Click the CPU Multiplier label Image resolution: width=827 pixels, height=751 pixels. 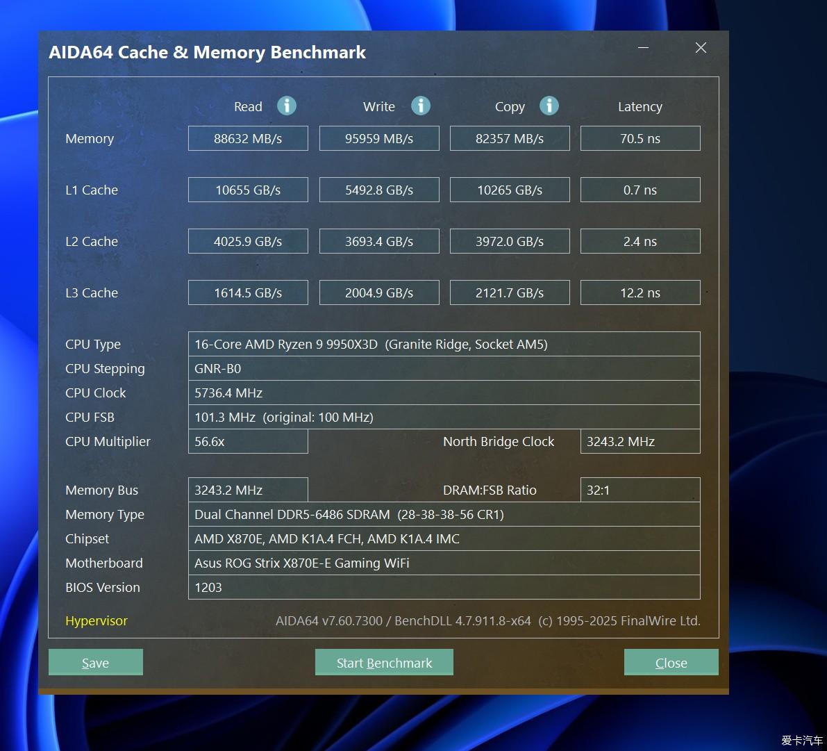(x=108, y=442)
